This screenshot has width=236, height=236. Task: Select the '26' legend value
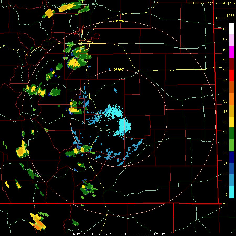click(x=225, y=132)
